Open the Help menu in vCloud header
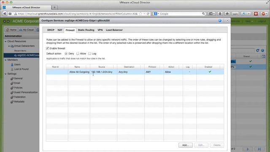Image resolution: width=270 pixels, height=152 pixels. click(x=249, y=21)
